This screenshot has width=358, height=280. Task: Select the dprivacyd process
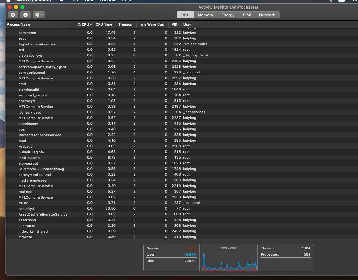point(182,101)
